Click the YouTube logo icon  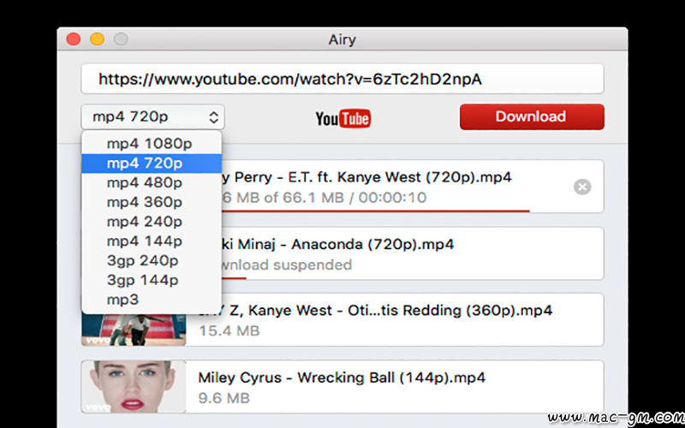(x=343, y=118)
